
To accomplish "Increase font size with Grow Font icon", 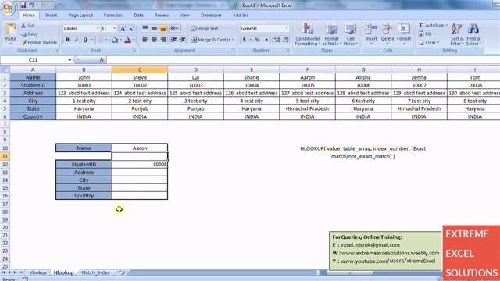I will coord(123,29).
